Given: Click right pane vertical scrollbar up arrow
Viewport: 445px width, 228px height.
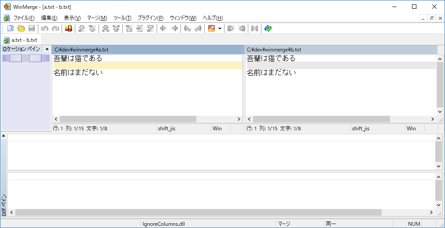Looking at the screenshot, I should pos(440,59).
